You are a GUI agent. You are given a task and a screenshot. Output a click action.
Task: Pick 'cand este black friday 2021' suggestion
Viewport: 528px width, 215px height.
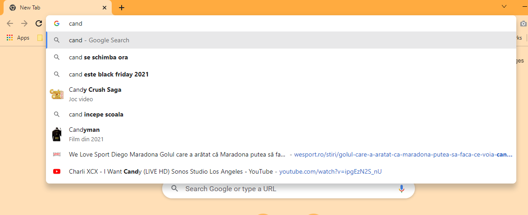coord(109,74)
